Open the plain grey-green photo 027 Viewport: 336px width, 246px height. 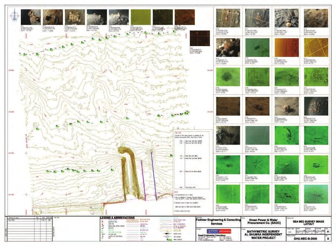click(257, 135)
